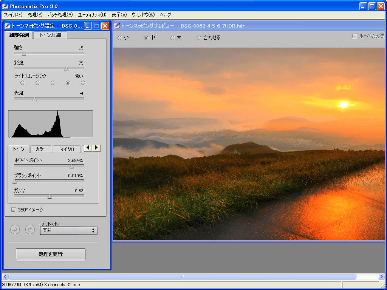Screen dimensions: 387x290
Task: Click the strength value 15
Action: [x=81, y=48]
